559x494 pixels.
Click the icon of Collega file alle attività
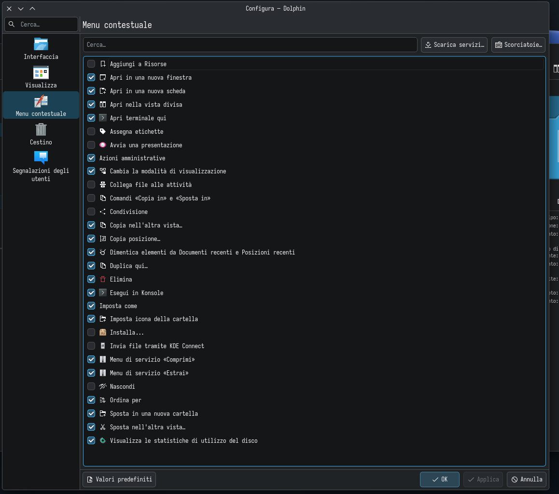[x=103, y=185]
